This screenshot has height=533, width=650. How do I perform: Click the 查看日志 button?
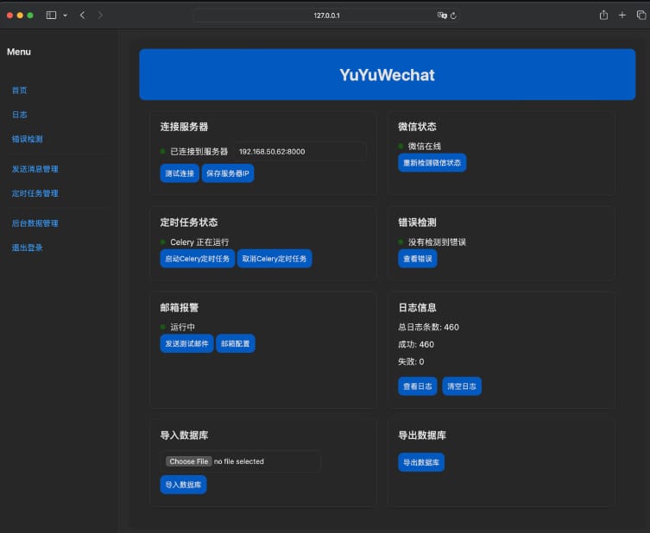418,386
